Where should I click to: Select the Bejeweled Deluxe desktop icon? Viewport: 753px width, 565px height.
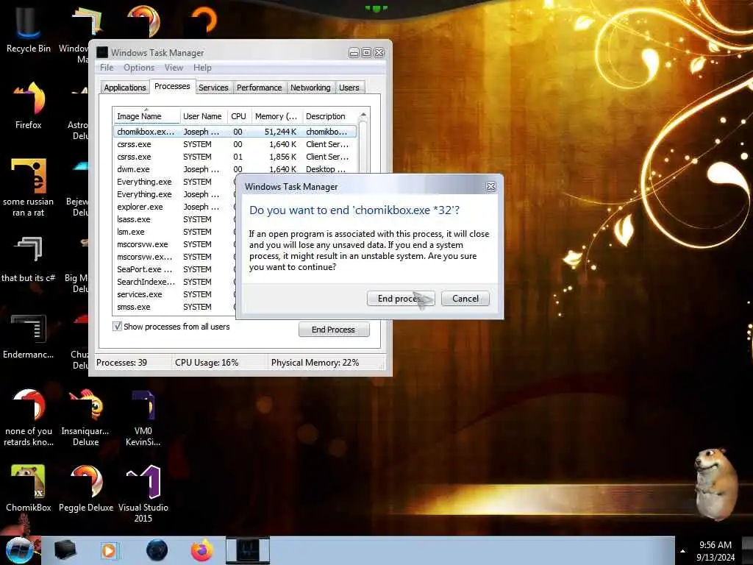tap(78, 188)
